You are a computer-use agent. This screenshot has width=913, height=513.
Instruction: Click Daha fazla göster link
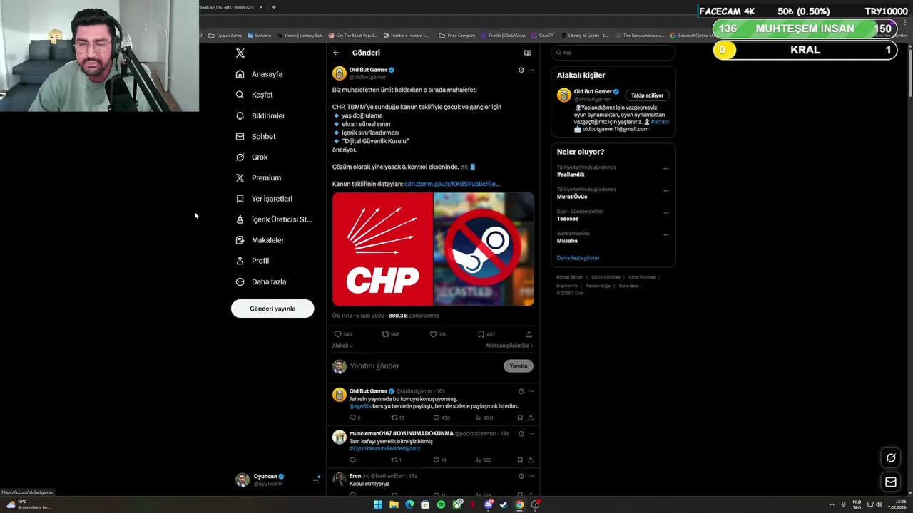[x=578, y=258]
